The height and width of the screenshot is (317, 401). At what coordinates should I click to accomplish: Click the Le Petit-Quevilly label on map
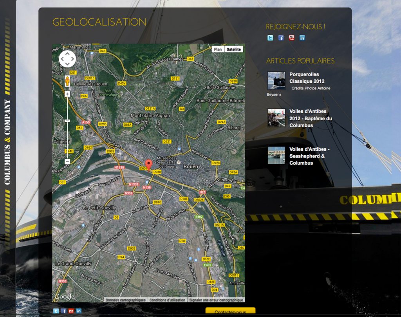[99, 208]
